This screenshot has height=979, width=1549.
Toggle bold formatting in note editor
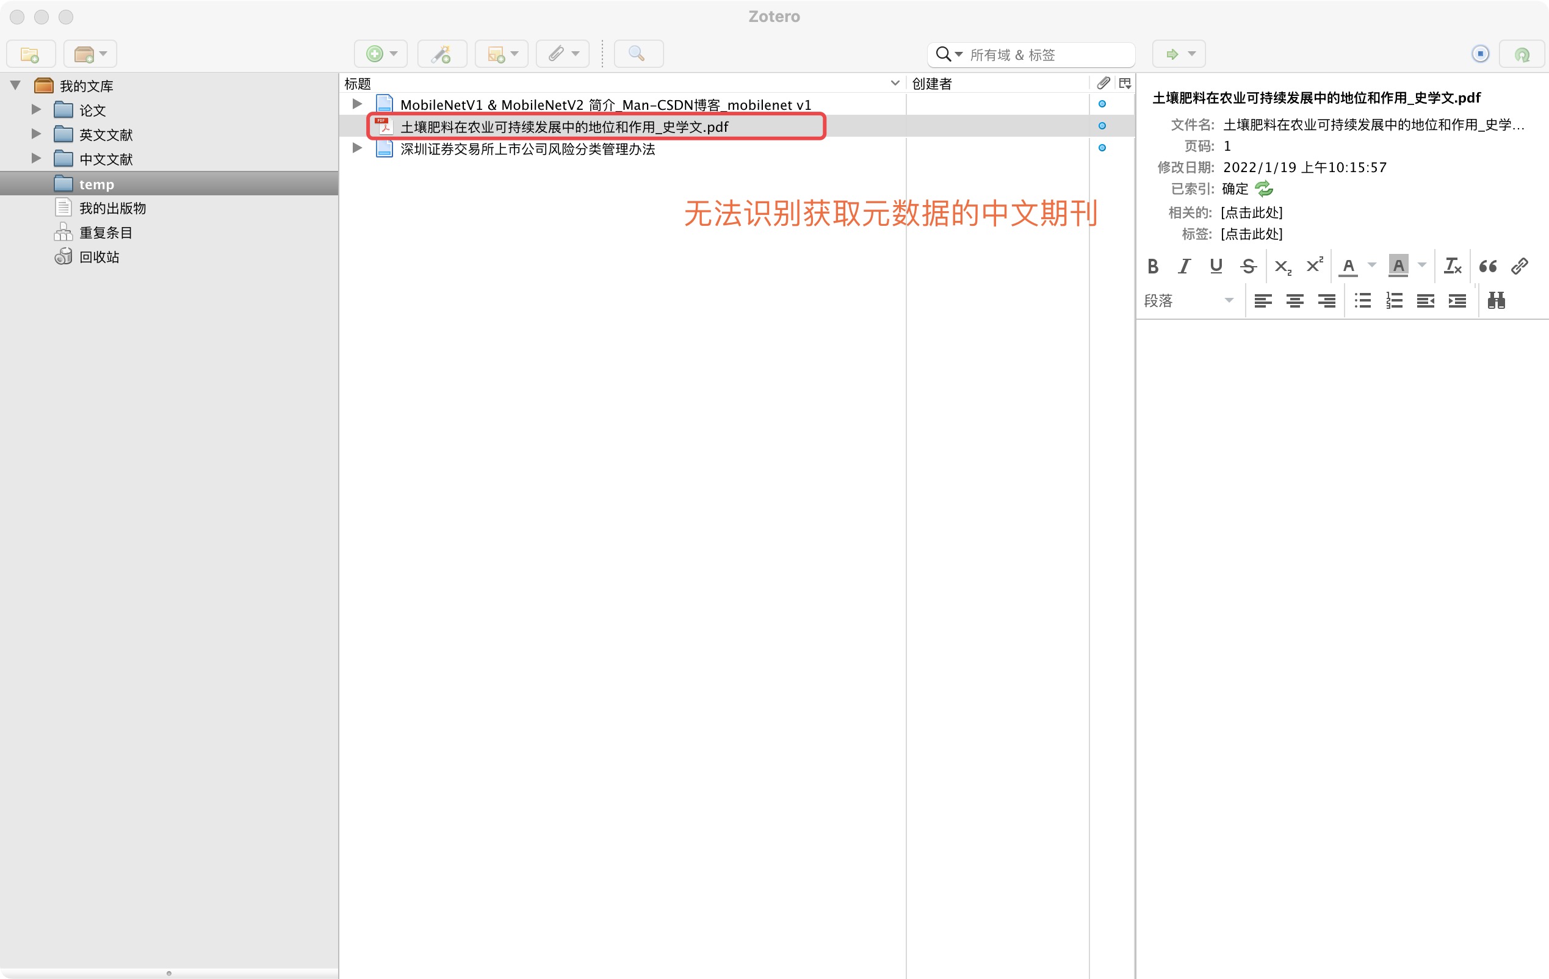tap(1153, 266)
